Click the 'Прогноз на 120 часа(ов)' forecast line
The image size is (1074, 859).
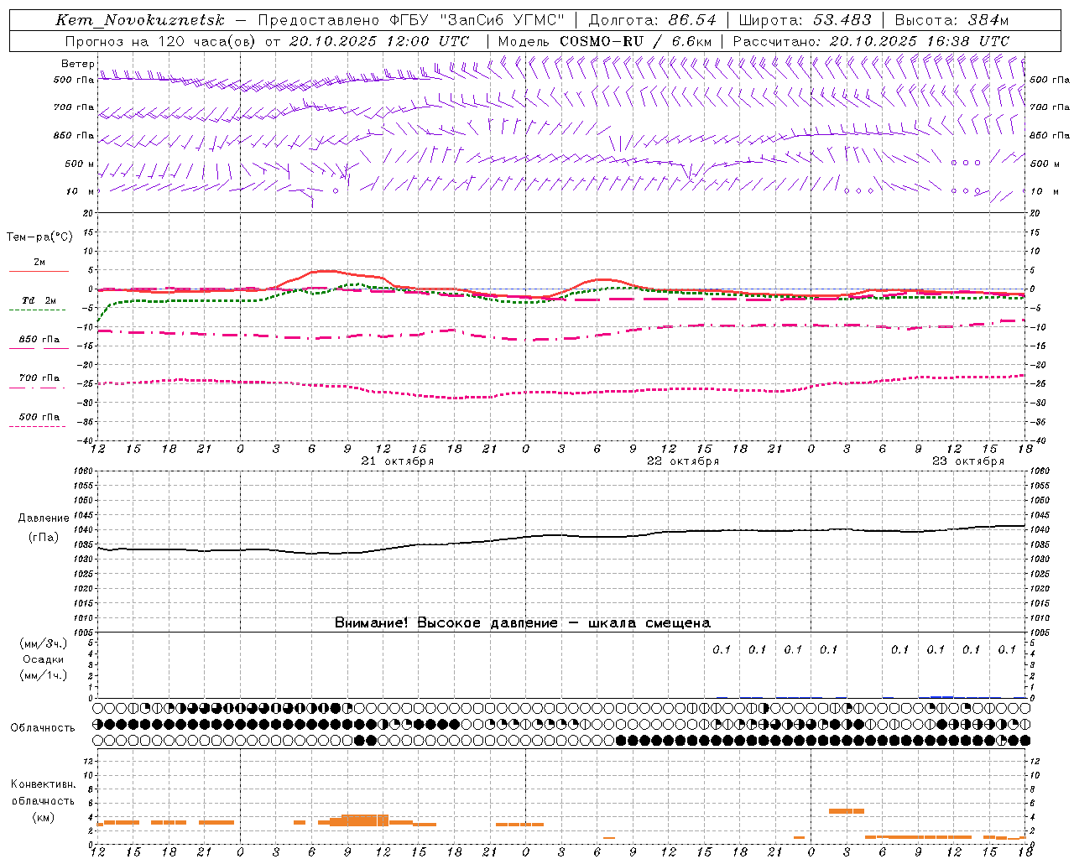(268, 41)
